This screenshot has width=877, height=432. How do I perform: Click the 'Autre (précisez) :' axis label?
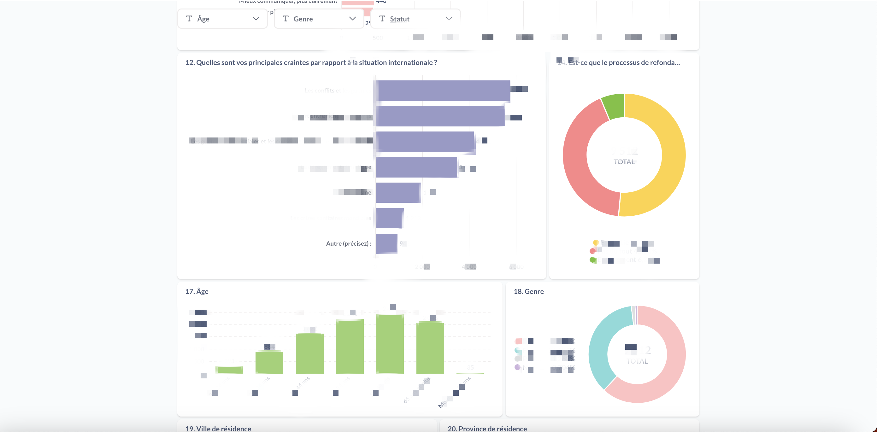click(x=349, y=243)
